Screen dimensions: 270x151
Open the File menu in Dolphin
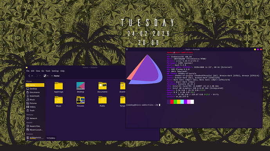[x=28, y=71]
